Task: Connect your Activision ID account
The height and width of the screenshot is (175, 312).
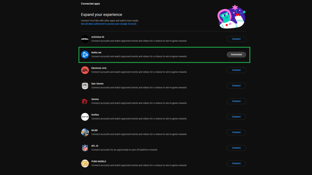Action: coord(236,39)
